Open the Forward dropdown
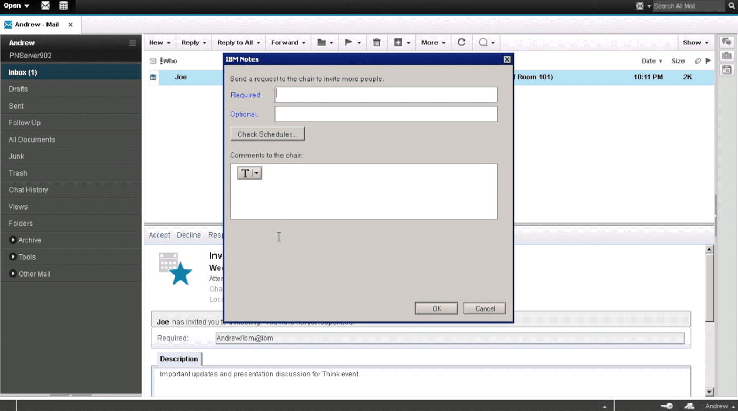This screenshot has width=738, height=411. [x=288, y=43]
